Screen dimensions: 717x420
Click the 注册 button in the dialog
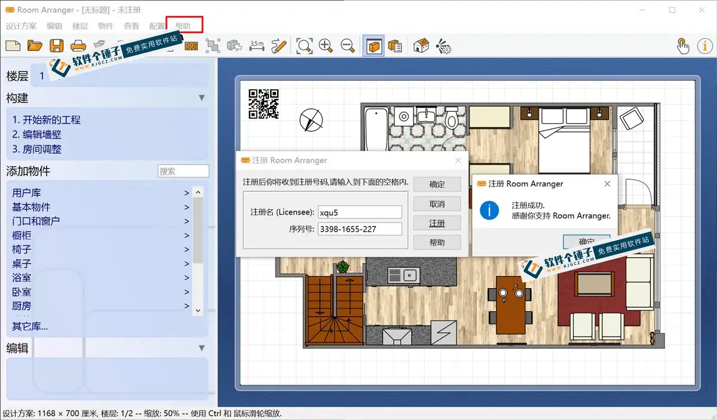point(437,223)
